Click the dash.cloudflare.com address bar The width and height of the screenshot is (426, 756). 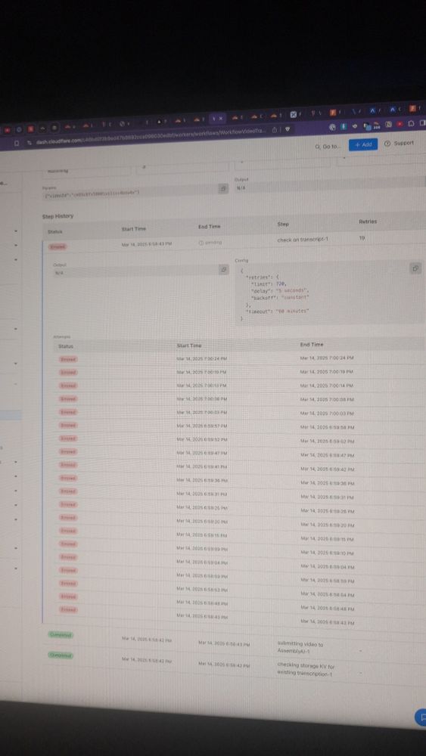151,135
